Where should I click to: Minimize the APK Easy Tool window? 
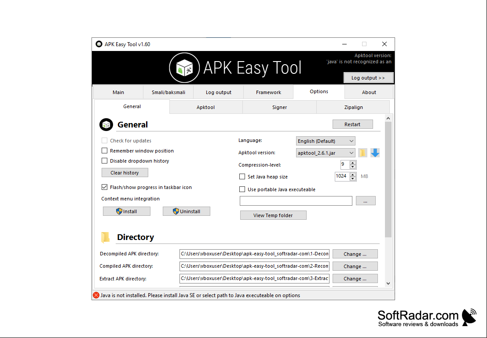click(x=344, y=44)
